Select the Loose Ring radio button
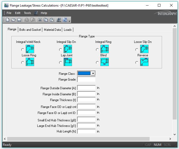The width and height of the screenshot is (179, 149). coord(23,63)
